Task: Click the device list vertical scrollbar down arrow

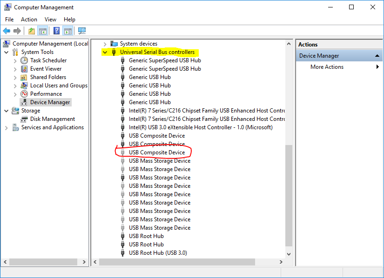Action: click(x=289, y=254)
